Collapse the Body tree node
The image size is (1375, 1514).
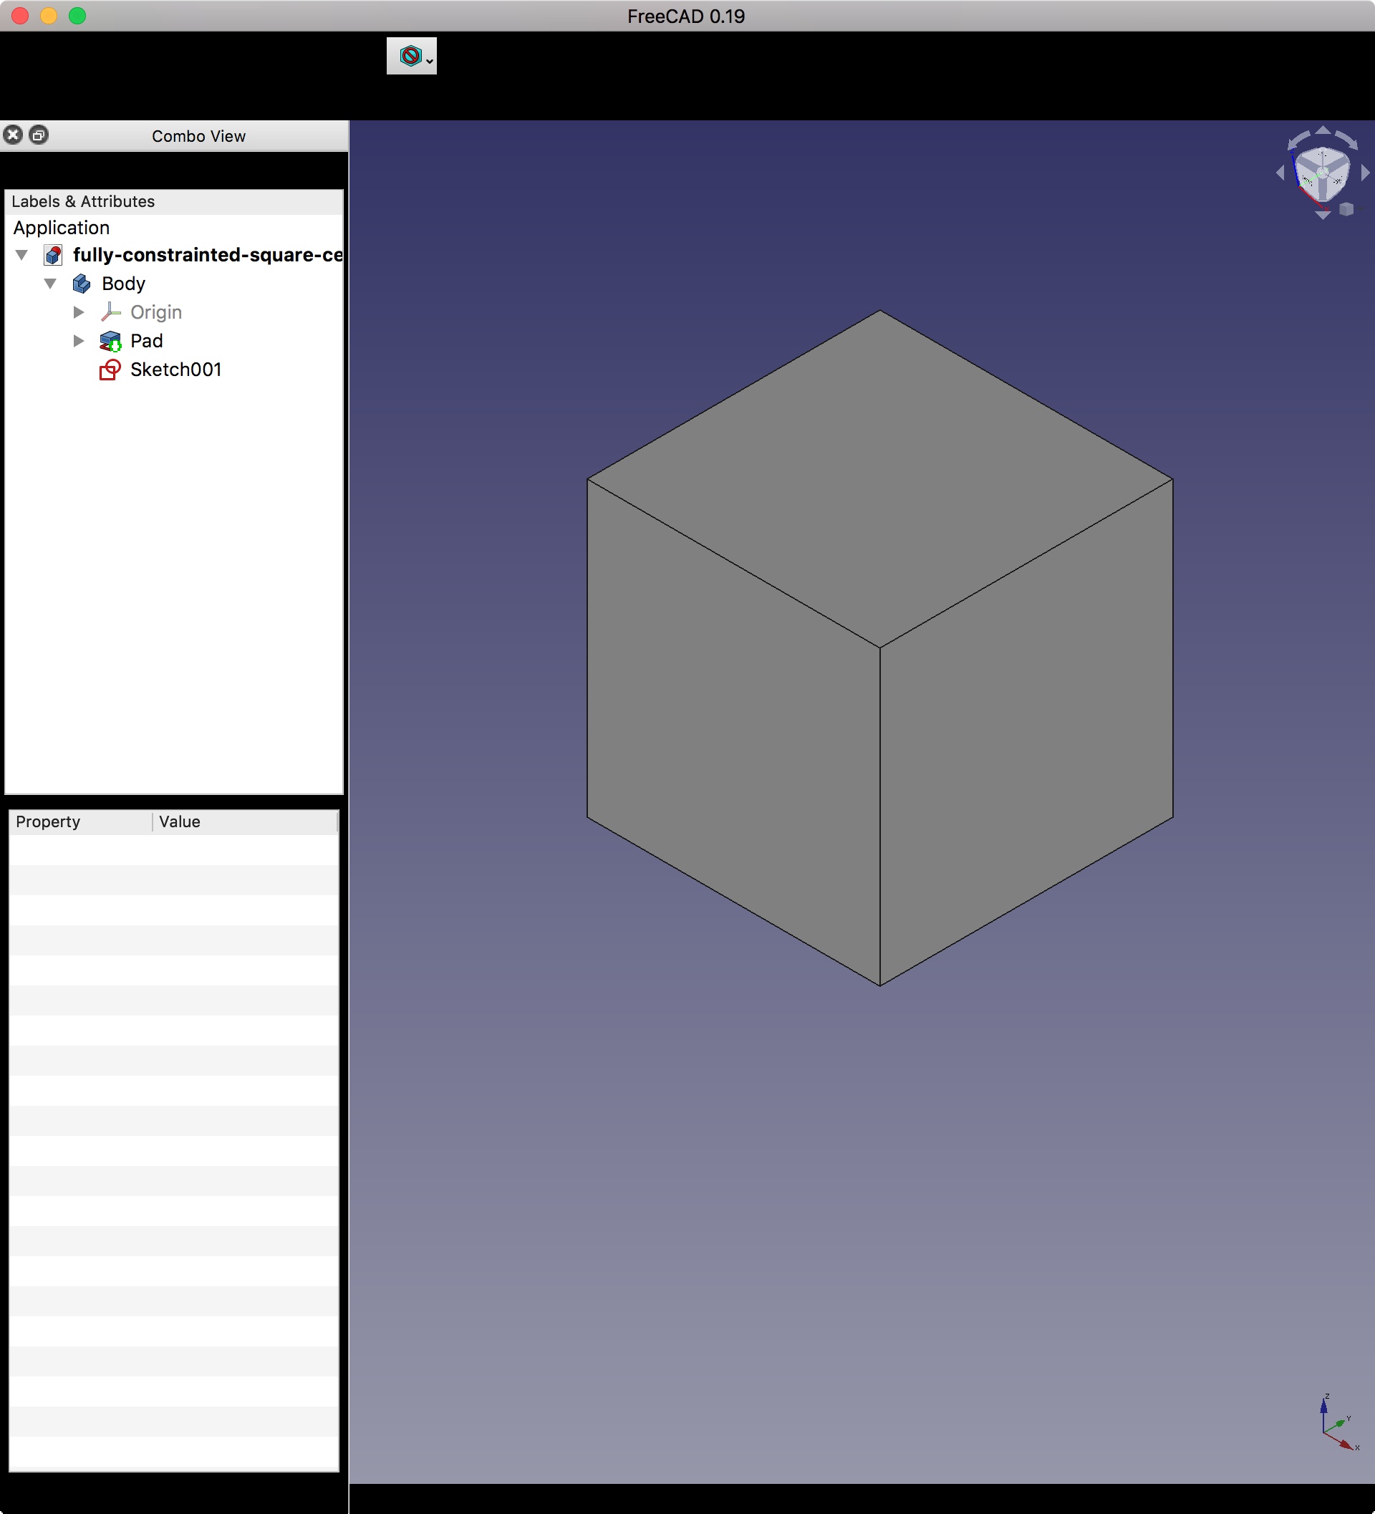[50, 284]
